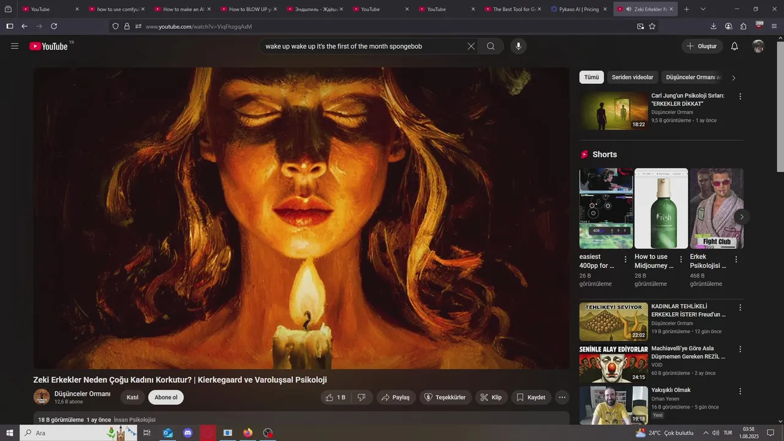Bookmark this page with the star icon

tap(652, 26)
